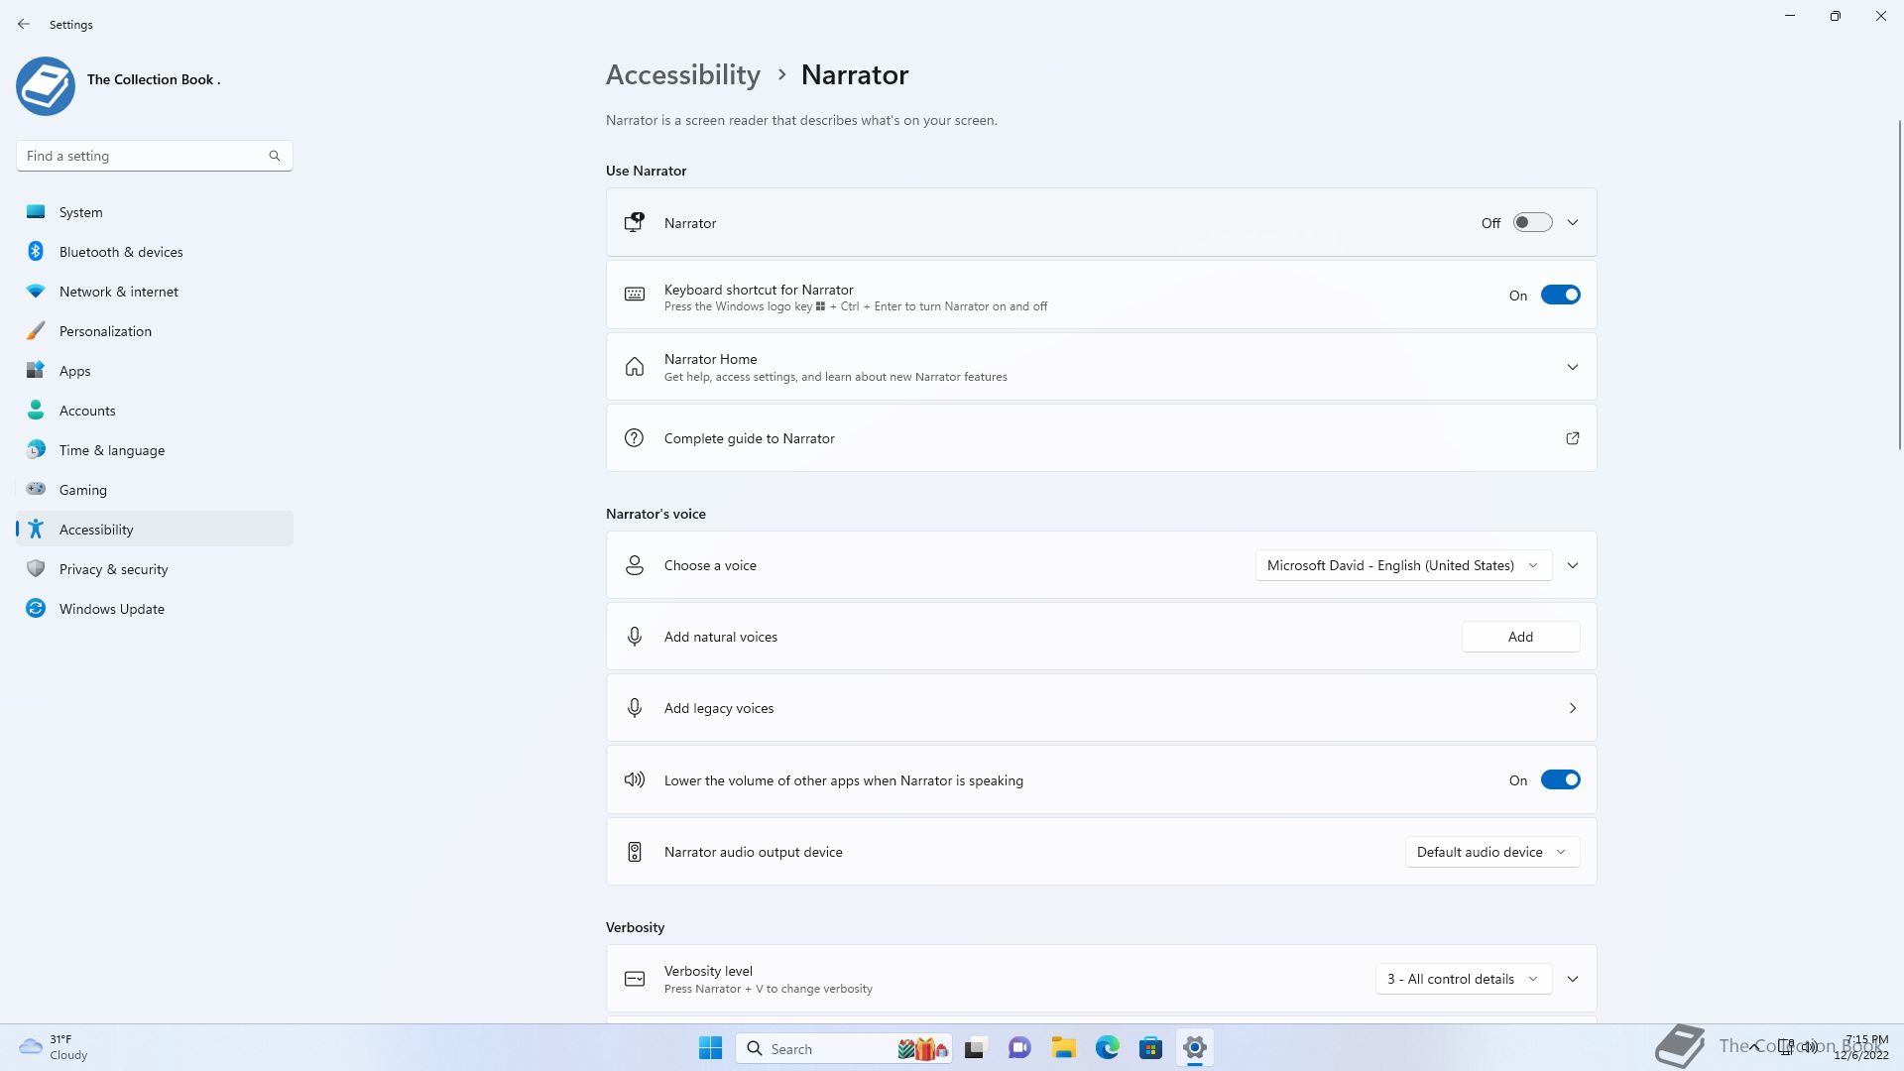1904x1071 pixels.
Task: Open File Explorer from the taskbar
Action: click(x=1063, y=1048)
